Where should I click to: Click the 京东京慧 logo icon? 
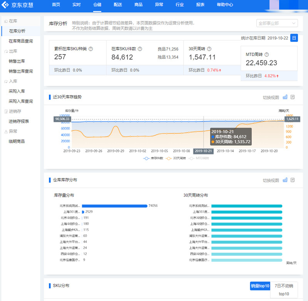(6, 5)
